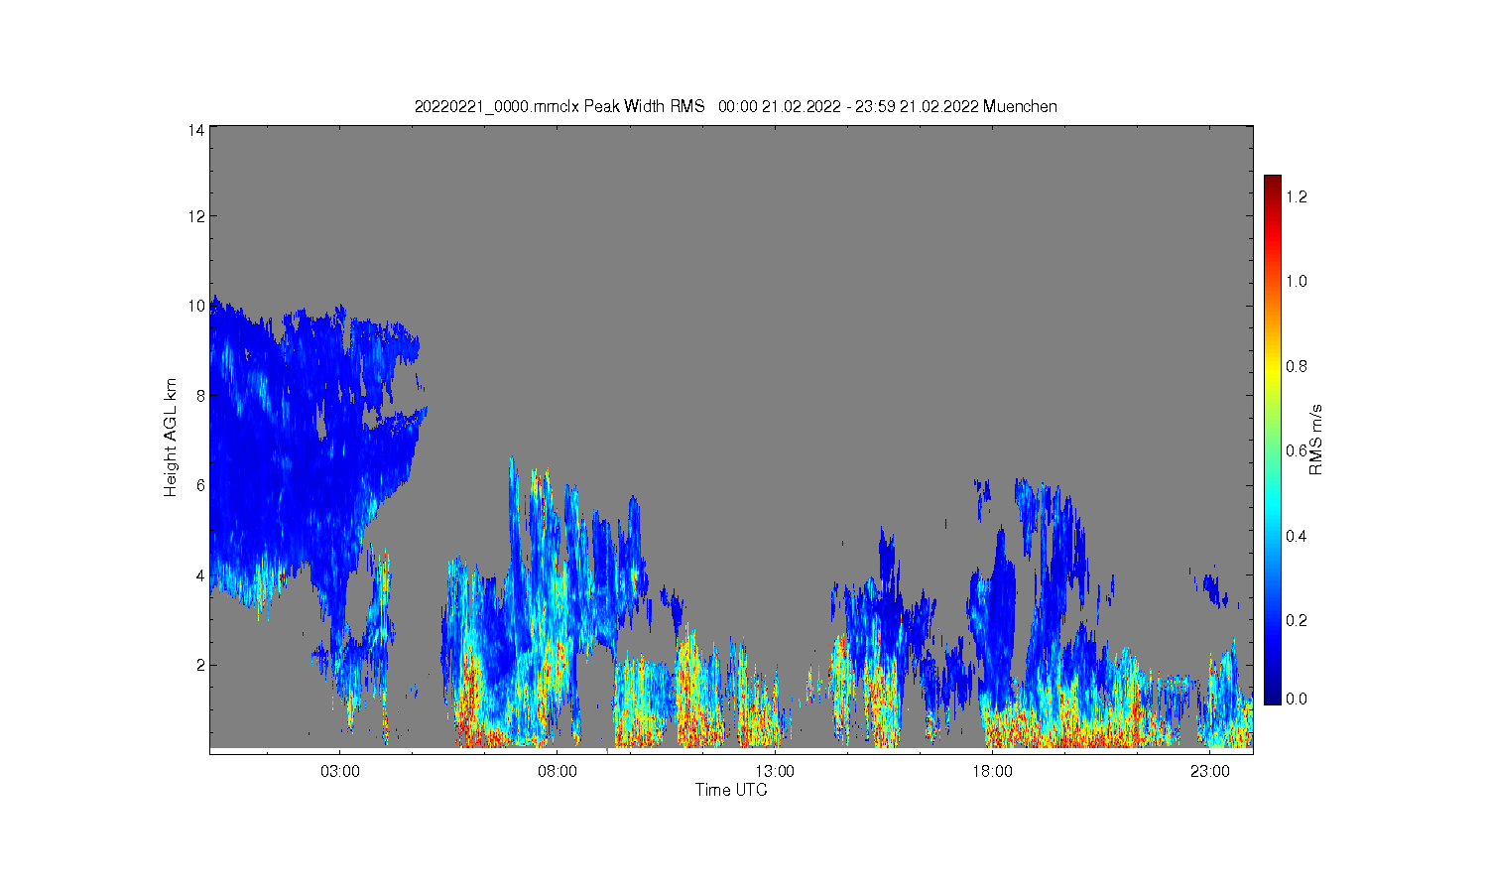The height and width of the screenshot is (893, 1488).
Task: Click the 13:00 time tick label
Action: pyautogui.click(x=775, y=771)
